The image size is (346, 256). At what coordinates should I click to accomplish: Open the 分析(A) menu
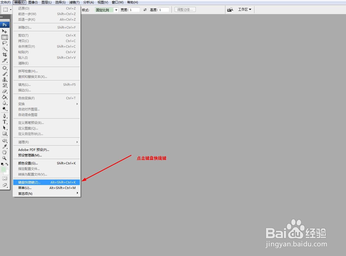88,2
